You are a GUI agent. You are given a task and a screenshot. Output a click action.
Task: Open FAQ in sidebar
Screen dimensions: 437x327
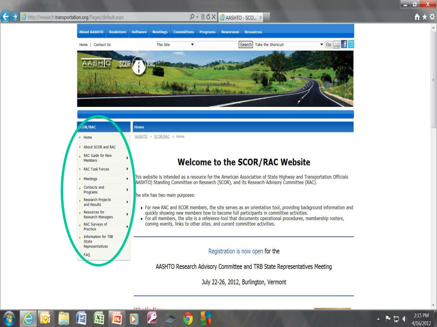87,255
